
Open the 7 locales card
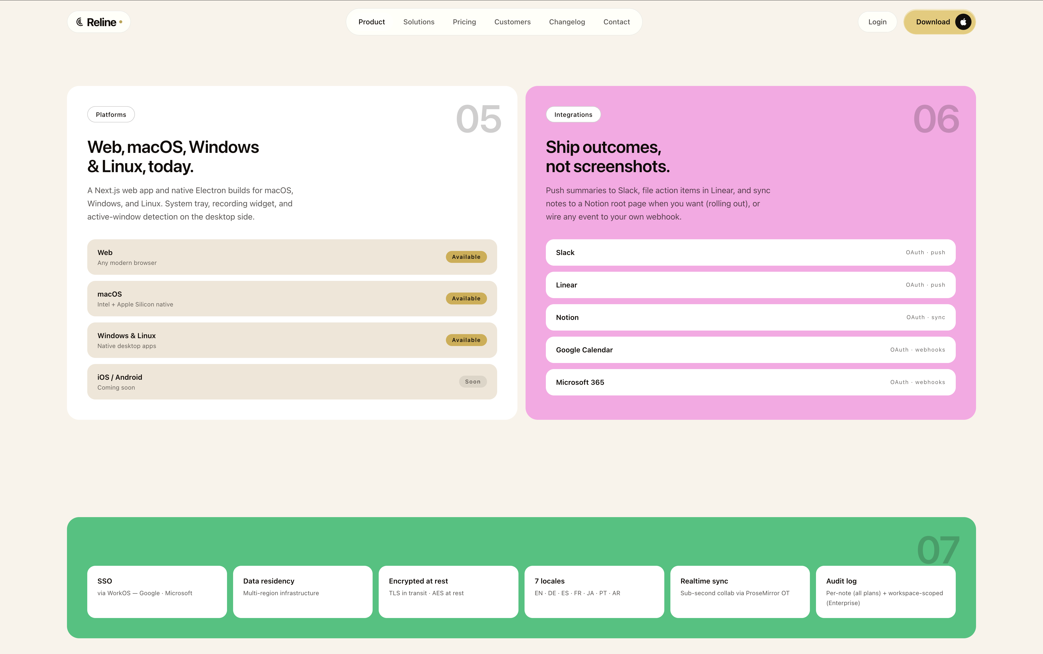[594, 592]
